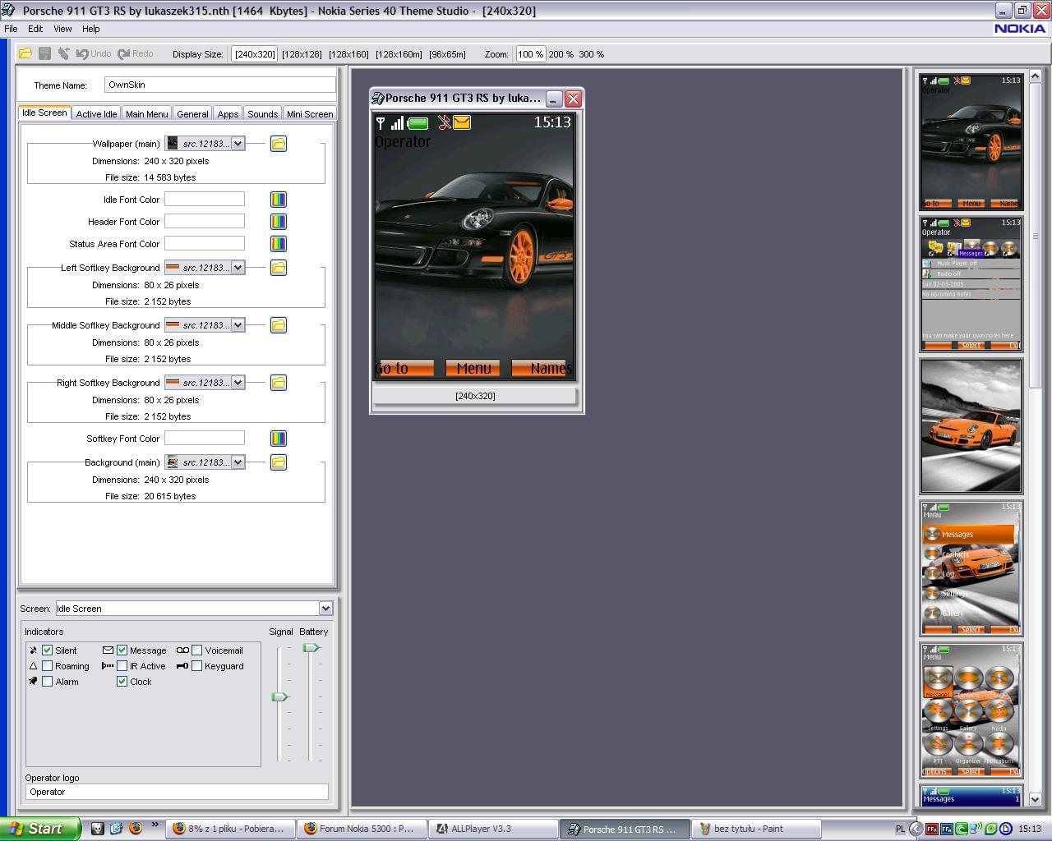Image resolution: width=1052 pixels, height=841 pixels.
Task: Click Firefox icon in quick launch
Action: pyautogui.click(x=135, y=829)
